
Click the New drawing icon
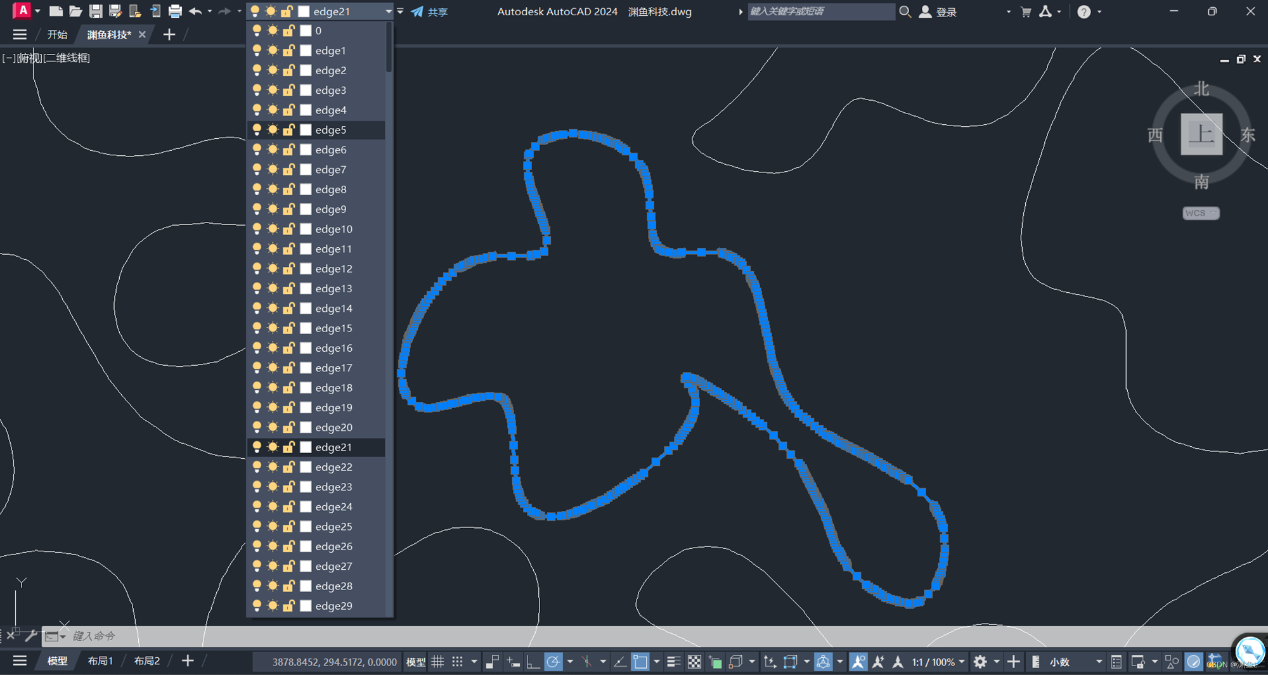[56, 11]
